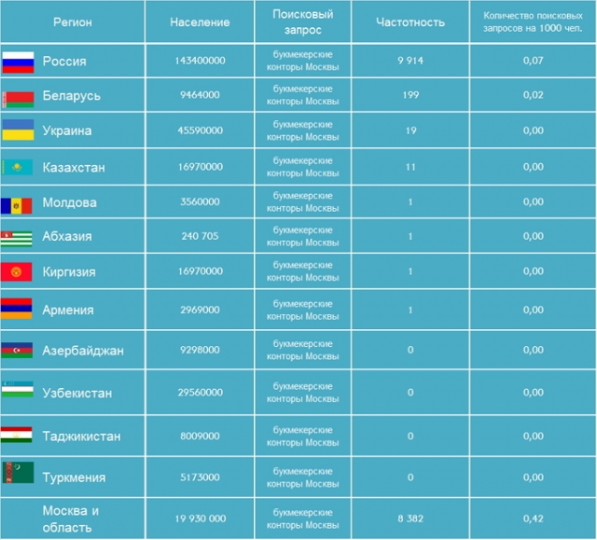
Task: Select the Belarus flag icon
Action: click(18, 99)
